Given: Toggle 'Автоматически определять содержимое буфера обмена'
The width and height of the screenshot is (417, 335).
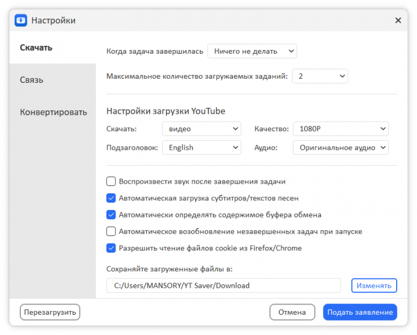Looking at the screenshot, I should point(111,215).
